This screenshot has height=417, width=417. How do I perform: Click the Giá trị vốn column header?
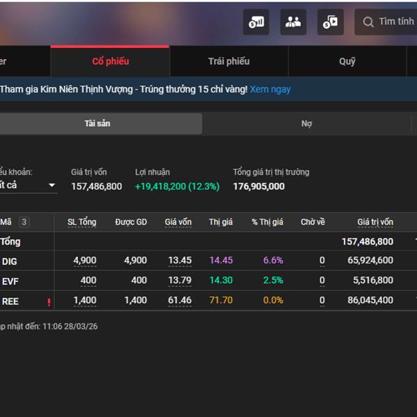pos(375,222)
